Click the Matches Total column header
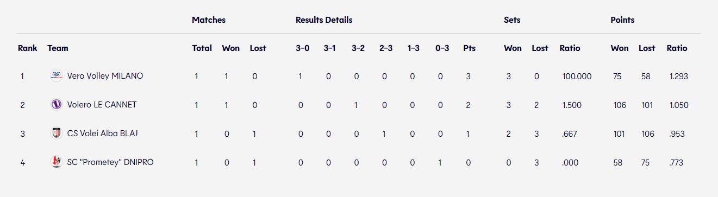Viewport: 718px width, 197px height. coord(202,48)
